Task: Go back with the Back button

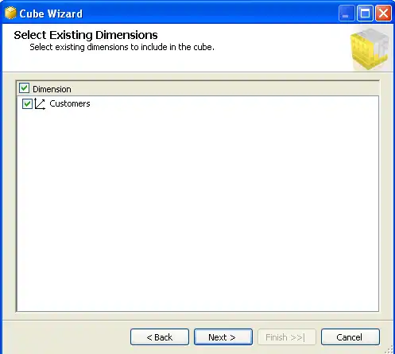Action: coord(160,337)
